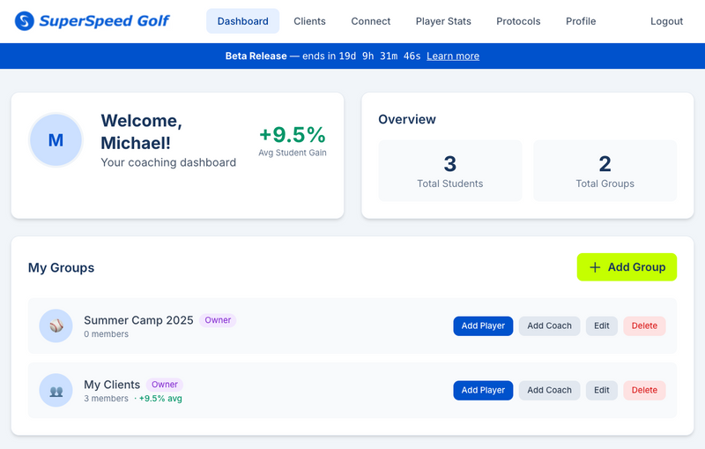Go to the Profile page
Viewport: 705px width, 449px height.
tap(581, 21)
